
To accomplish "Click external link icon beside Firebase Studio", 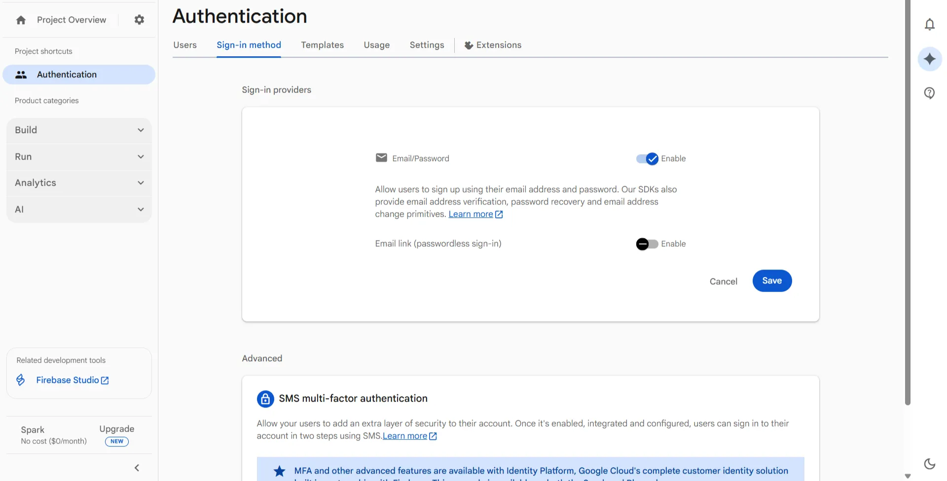I will tap(105, 380).
